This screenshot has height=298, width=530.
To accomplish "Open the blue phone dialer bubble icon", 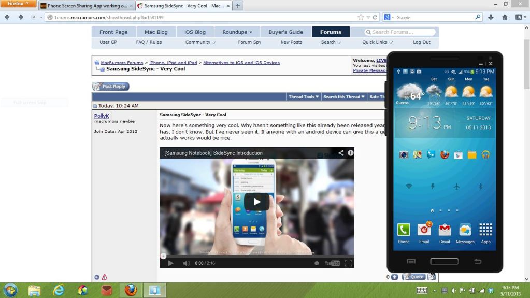I will 431,155.
